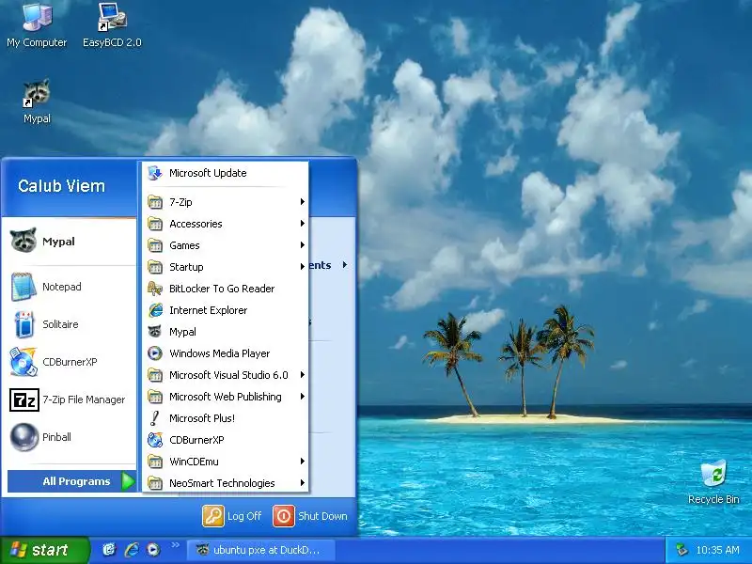This screenshot has width=752, height=564.
Task: Select the BitLocker To Go Reader label
Action: (222, 289)
